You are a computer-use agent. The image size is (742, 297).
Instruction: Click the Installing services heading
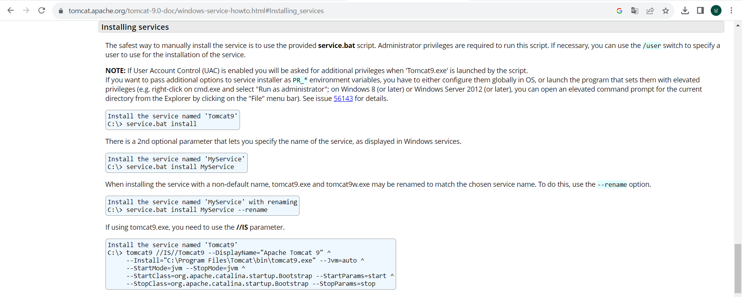pyautogui.click(x=135, y=27)
